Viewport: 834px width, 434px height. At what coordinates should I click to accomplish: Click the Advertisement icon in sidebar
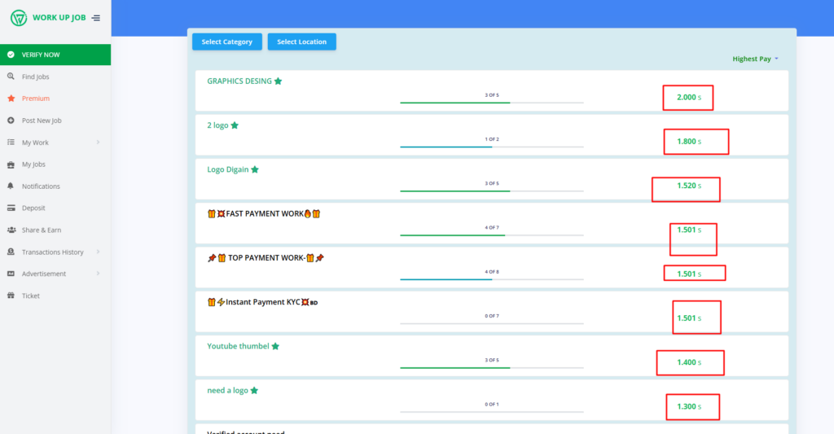click(x=11, y=274)
